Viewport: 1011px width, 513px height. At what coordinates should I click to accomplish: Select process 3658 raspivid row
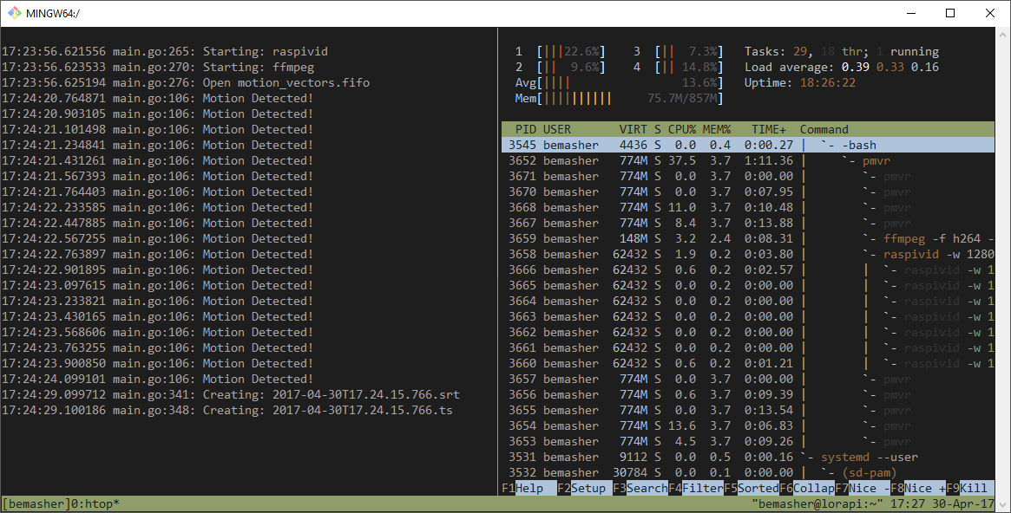click(748, 254)
